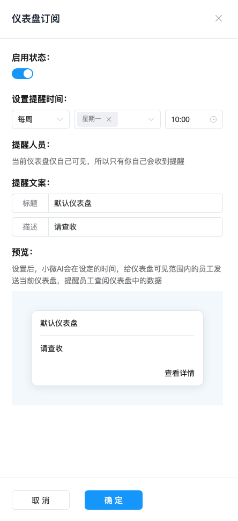Open the 10:00 time picker
238x521 pixels.
coord(194,119)
